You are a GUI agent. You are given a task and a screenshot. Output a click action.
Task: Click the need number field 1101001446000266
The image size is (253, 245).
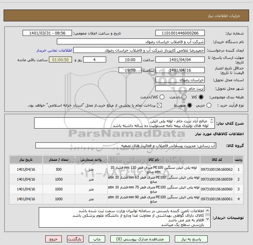(180, 33)
